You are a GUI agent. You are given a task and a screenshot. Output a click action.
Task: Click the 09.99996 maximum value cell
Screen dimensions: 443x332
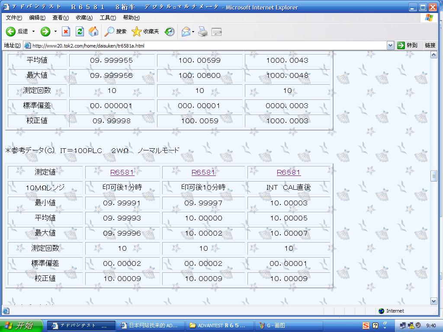122,233
